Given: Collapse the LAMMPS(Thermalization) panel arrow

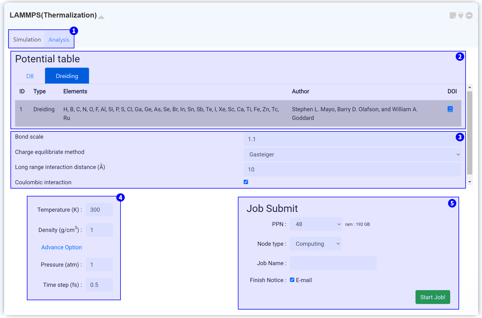Looking at the screenshot, I should pos(101,17).
